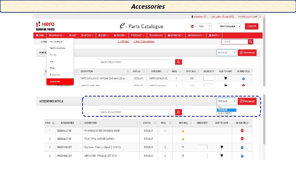
Task: Open the HOME menu item
Action: (x=40, y=35)
